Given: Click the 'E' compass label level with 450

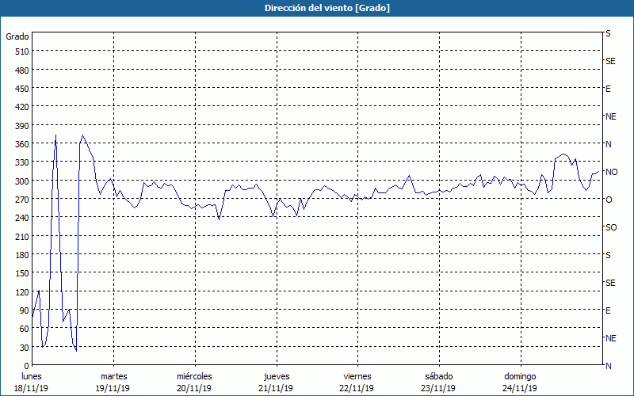Looking at the screenshot, I should (608, 89).
